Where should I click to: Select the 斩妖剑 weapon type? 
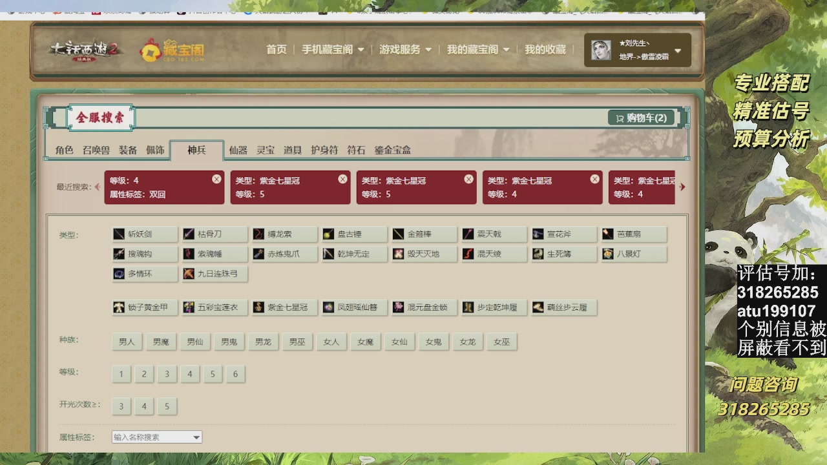[x=145, y=234]
